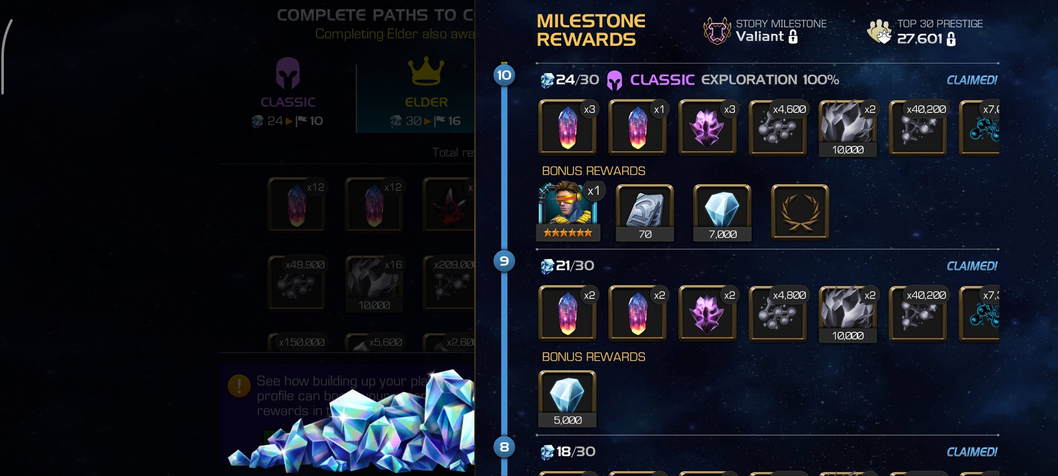Image resolution: width=1058 pixels, height=476 pixels.
Task: Tap the 5,000 crystal shard bonus reward
Action: (567, 399)
